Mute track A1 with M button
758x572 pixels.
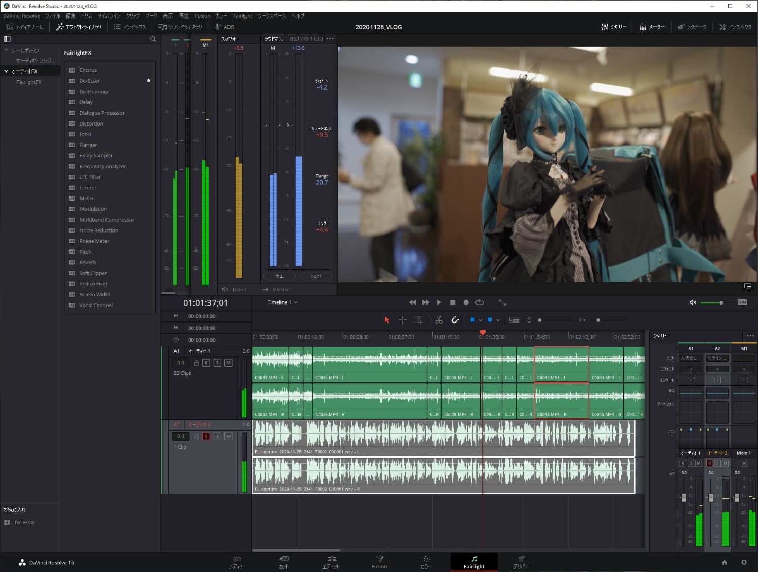[x=228, y=363]
